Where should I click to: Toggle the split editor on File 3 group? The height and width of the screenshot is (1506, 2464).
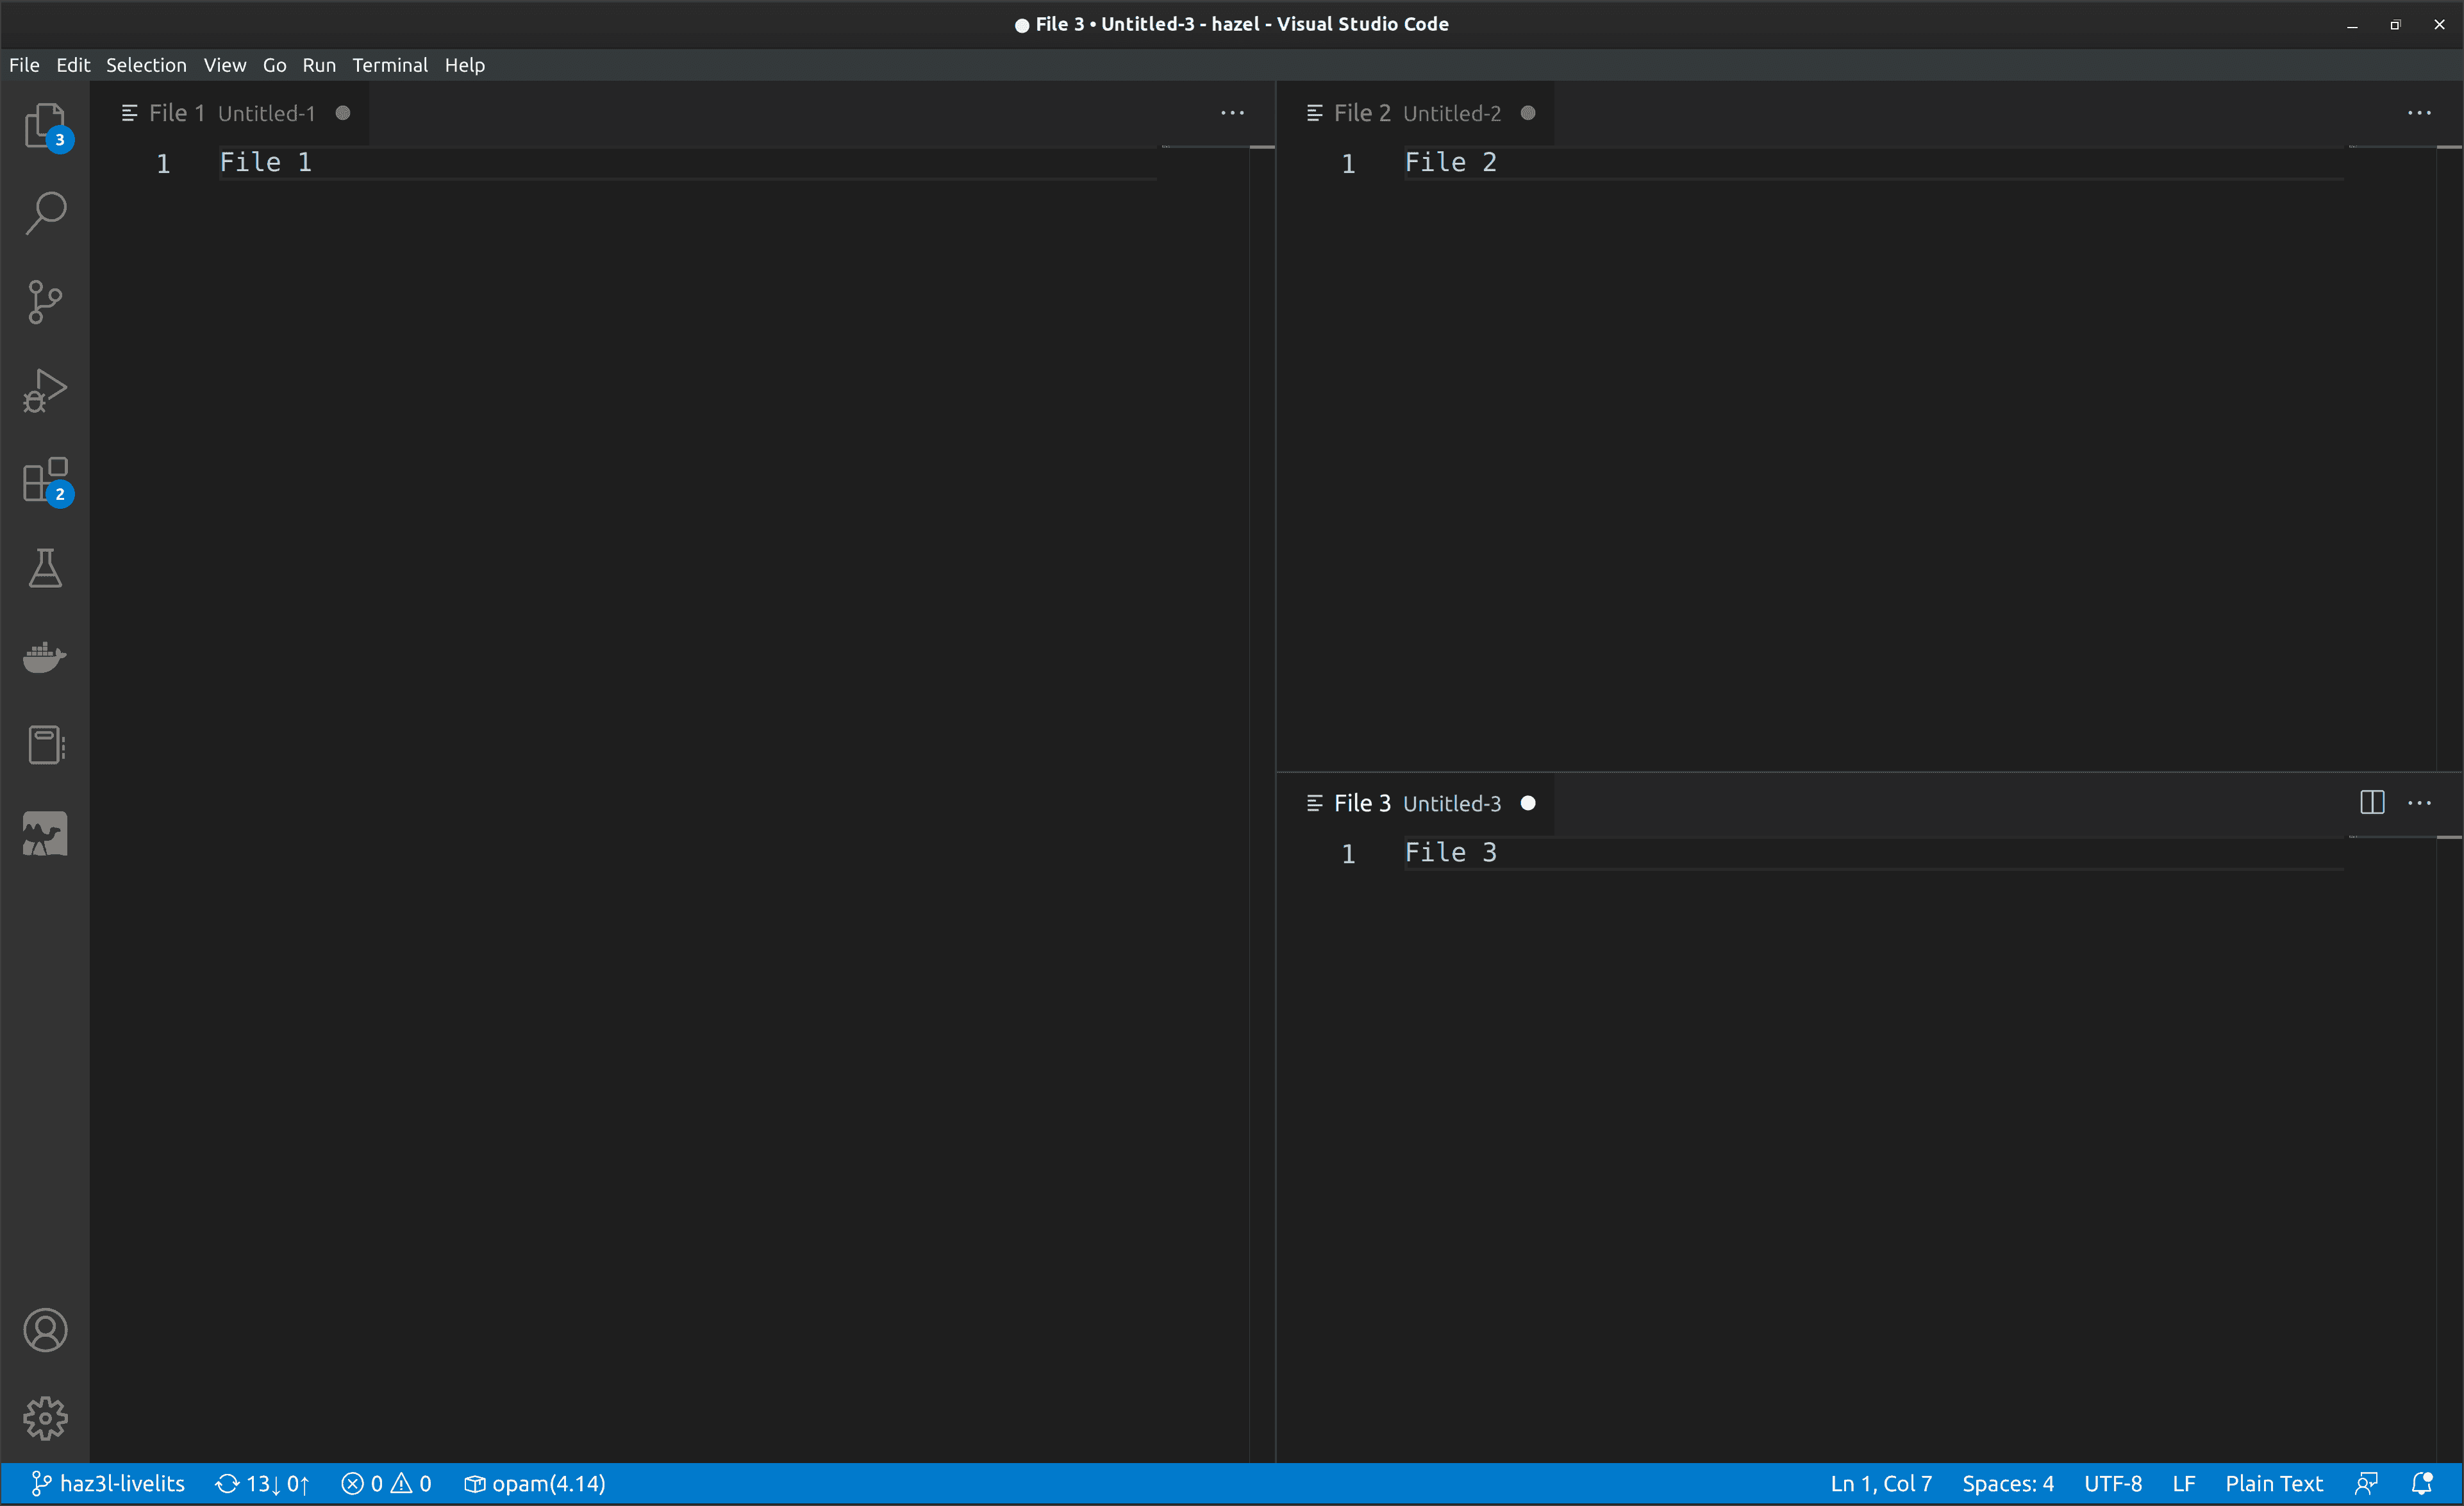click(2372, 802)
